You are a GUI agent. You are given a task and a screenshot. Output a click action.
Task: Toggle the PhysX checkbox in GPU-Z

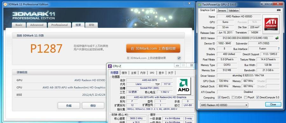pyautogui.click(x=246, y=97)
